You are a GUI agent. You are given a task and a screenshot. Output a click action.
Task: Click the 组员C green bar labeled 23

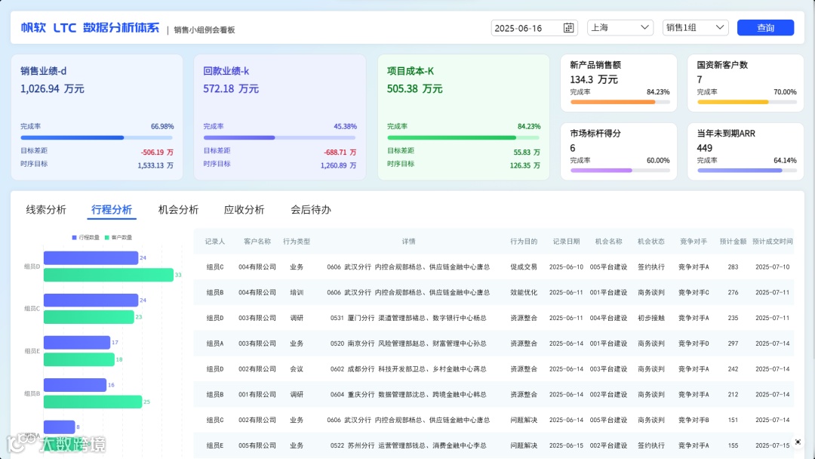(x=89, y=317)
